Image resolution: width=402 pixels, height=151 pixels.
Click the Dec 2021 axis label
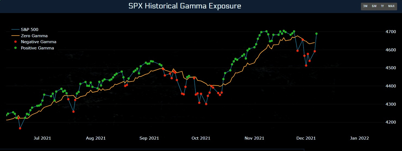coord(306,138)
